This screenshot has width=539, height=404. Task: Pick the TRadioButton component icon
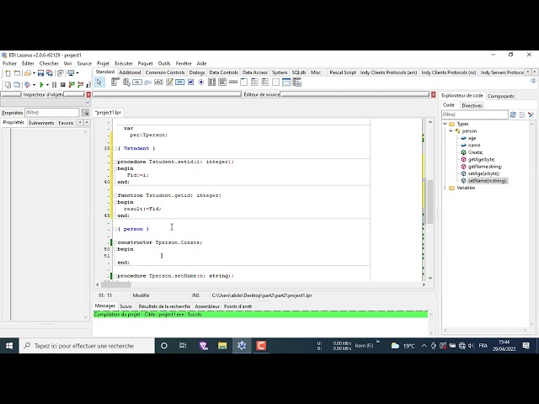pos(201,82)
